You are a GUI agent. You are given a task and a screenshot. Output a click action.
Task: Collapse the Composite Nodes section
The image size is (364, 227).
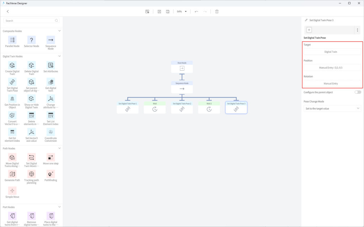pyautogui.click(x=59, y=31)
